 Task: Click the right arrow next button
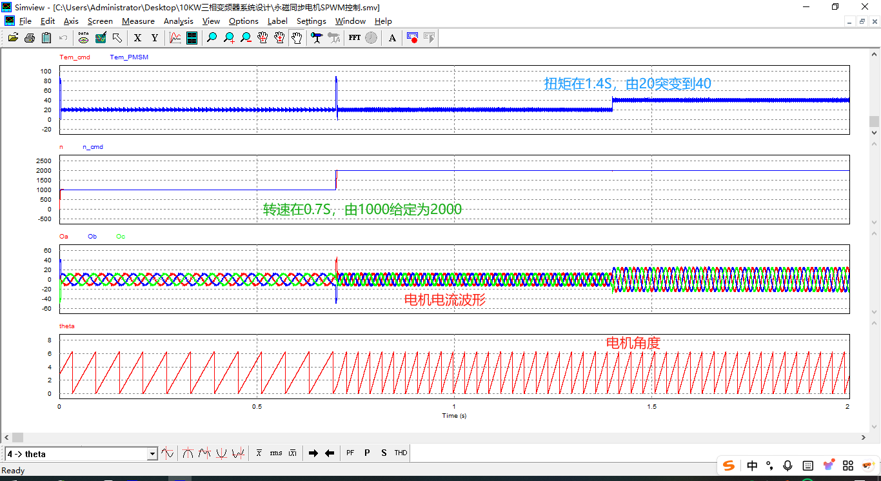tap(313, 453)
